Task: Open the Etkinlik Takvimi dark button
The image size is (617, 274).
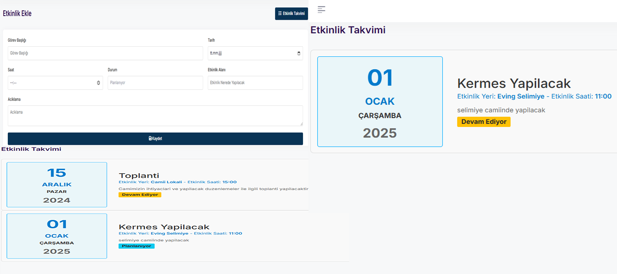Action: click(x=291, y=14)
